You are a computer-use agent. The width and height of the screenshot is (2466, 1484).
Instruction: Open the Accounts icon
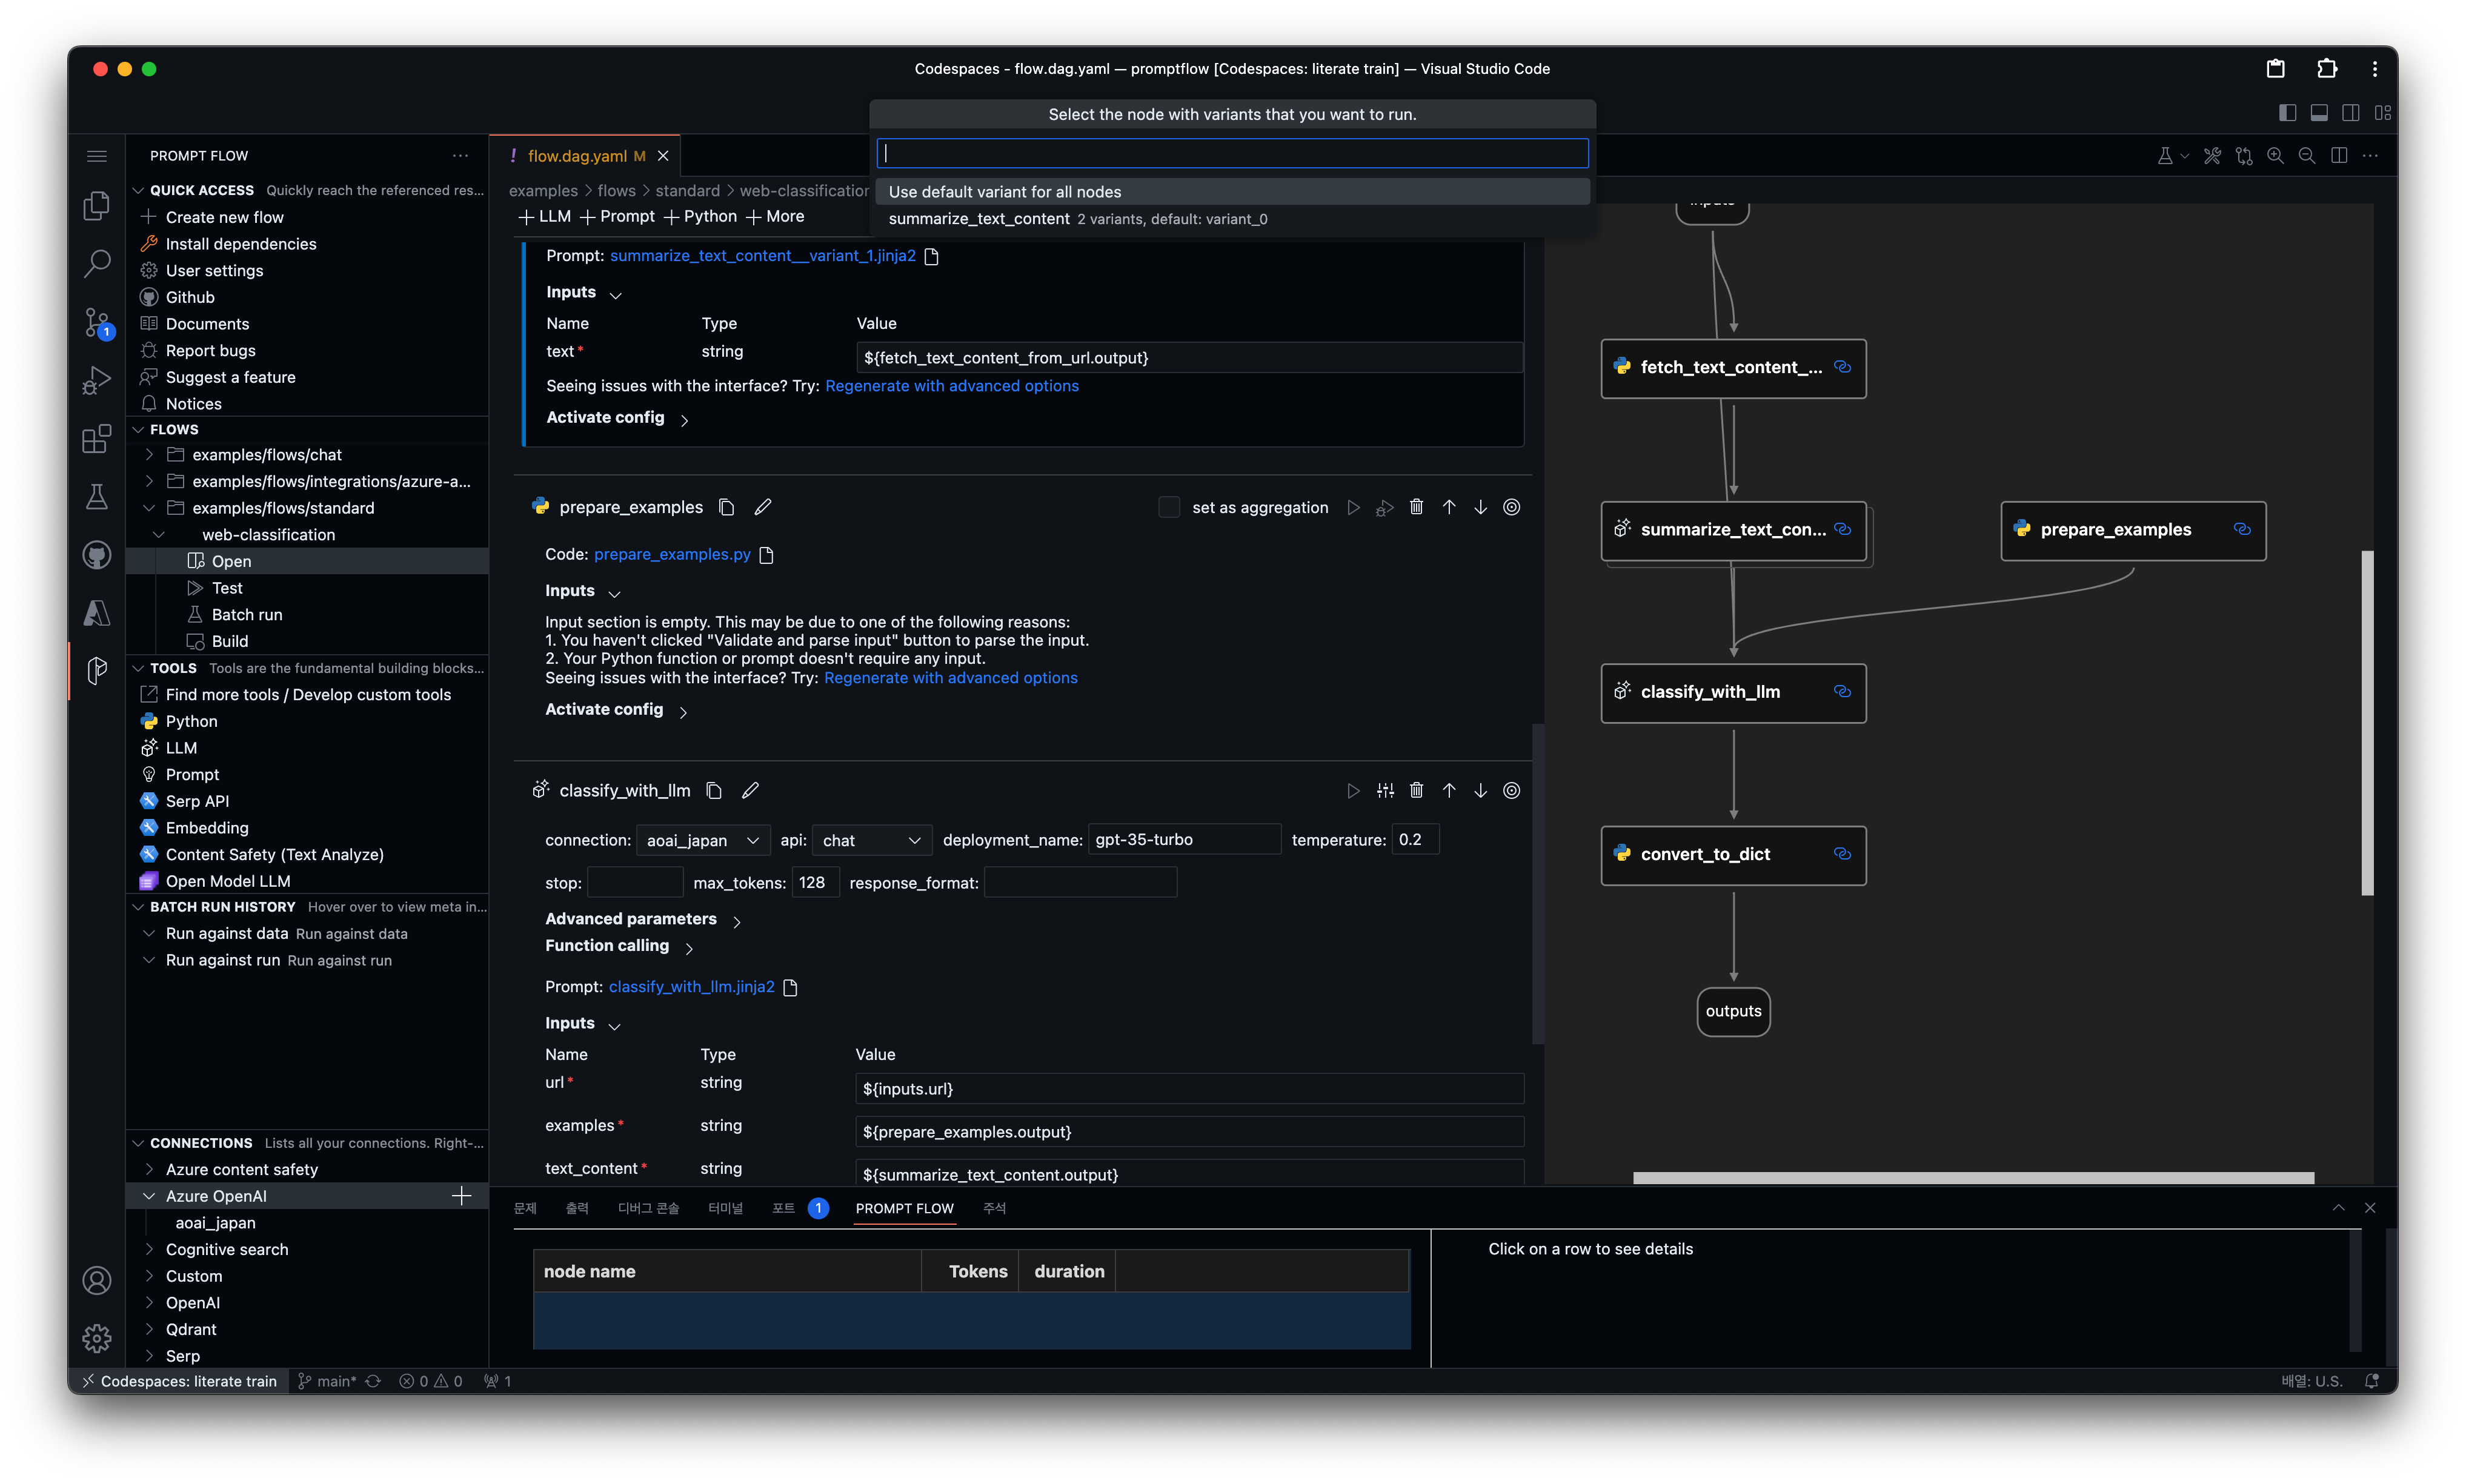[96, 1280]
